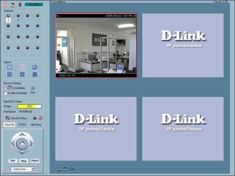Screen dimensions: 235x176
Task: Select the camera 01 live video pane
Action: tap(96, 45)
